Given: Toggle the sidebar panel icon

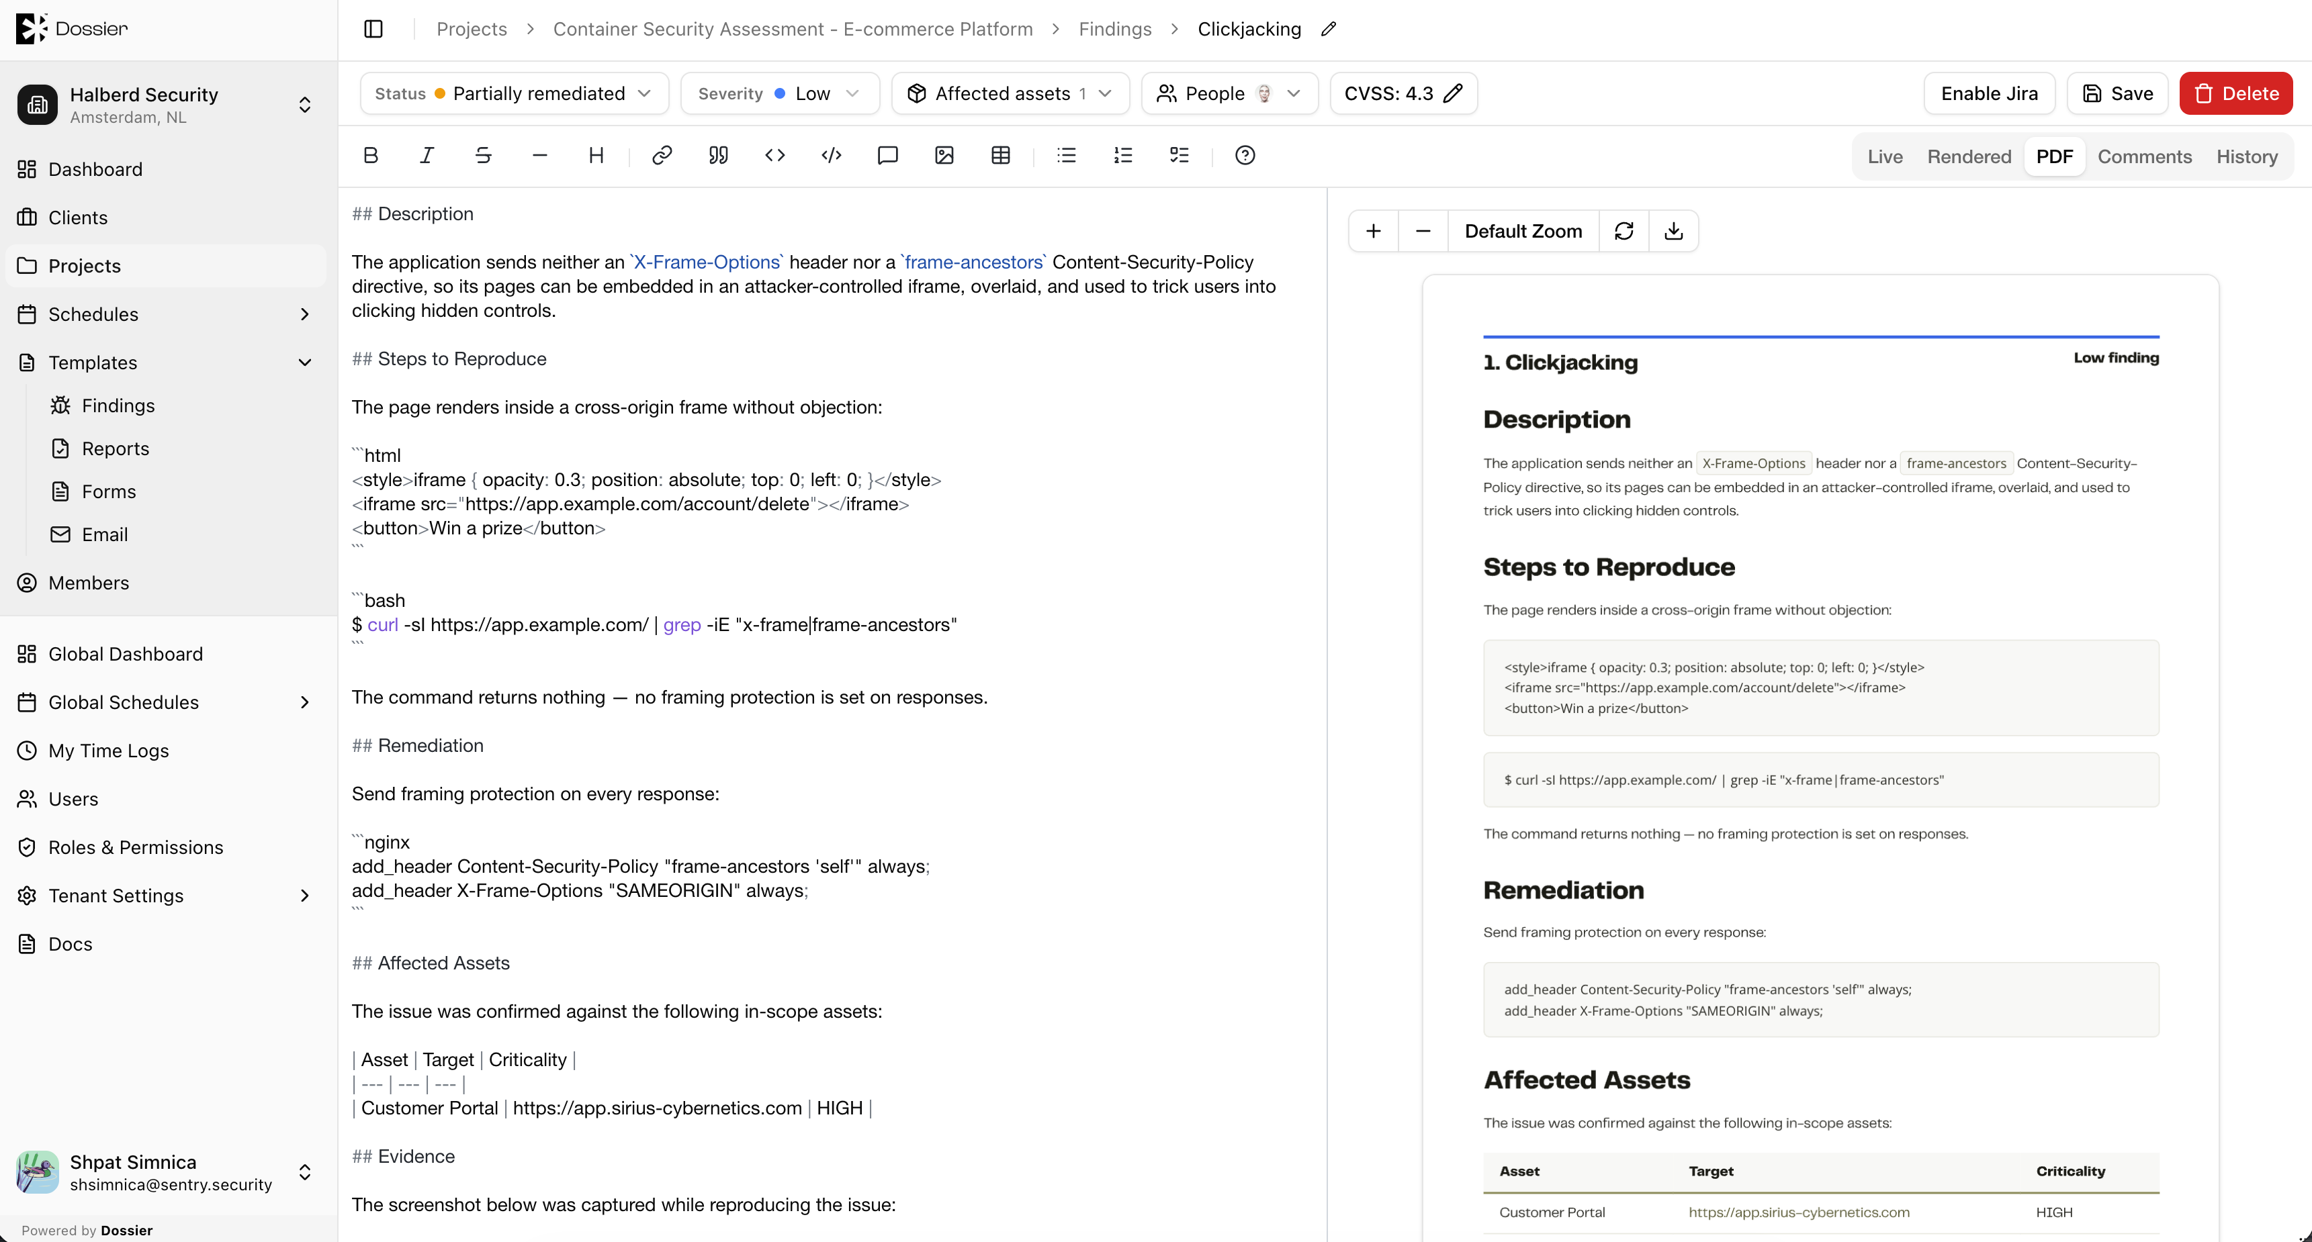Looking at the screenshot, I should pyautogui.click(x=373, y=29).
